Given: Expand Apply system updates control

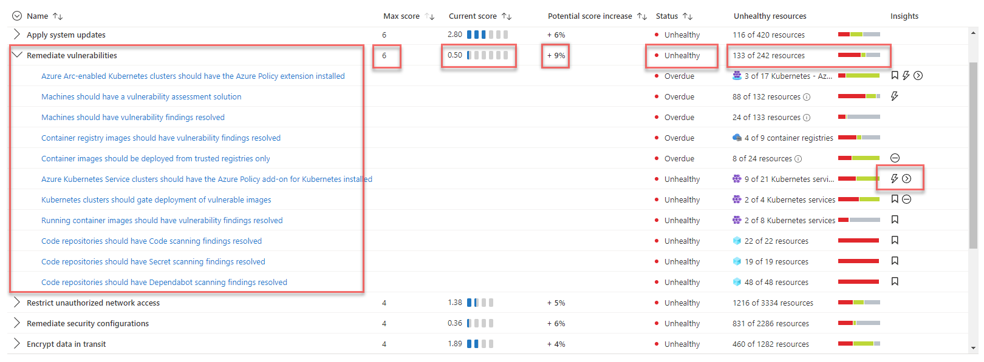Looking at the screenshot, I should [x=17, y=35].
